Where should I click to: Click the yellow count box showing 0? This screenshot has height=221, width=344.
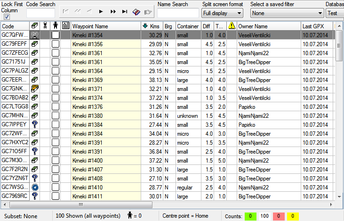coord(293,216)
